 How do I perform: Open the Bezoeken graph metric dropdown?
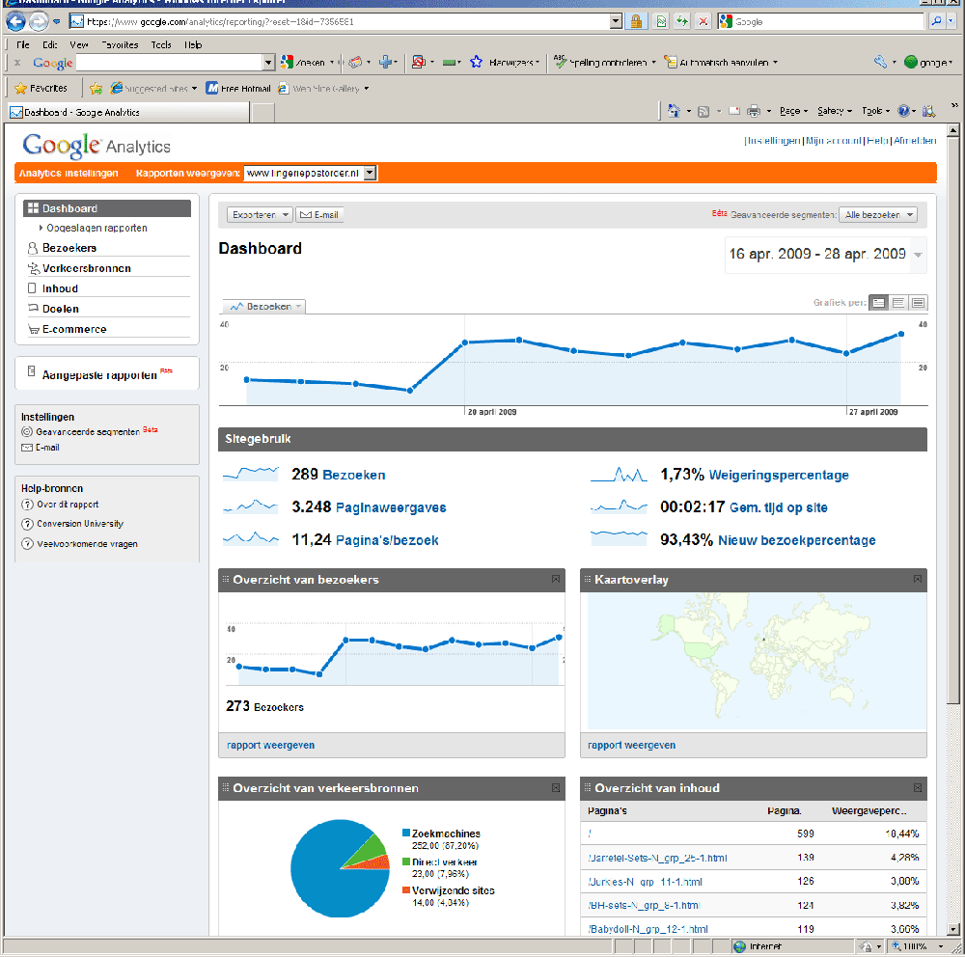(x=263, y=307)
